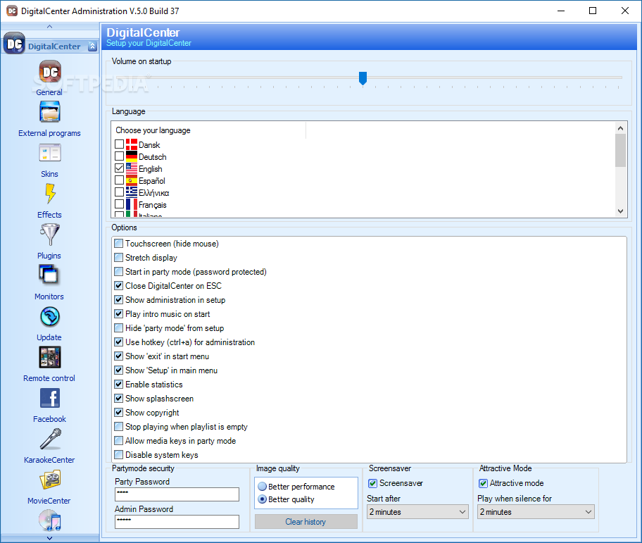Open the Skins settings icon
Screen dimensions: 642x543
point(49,153)
